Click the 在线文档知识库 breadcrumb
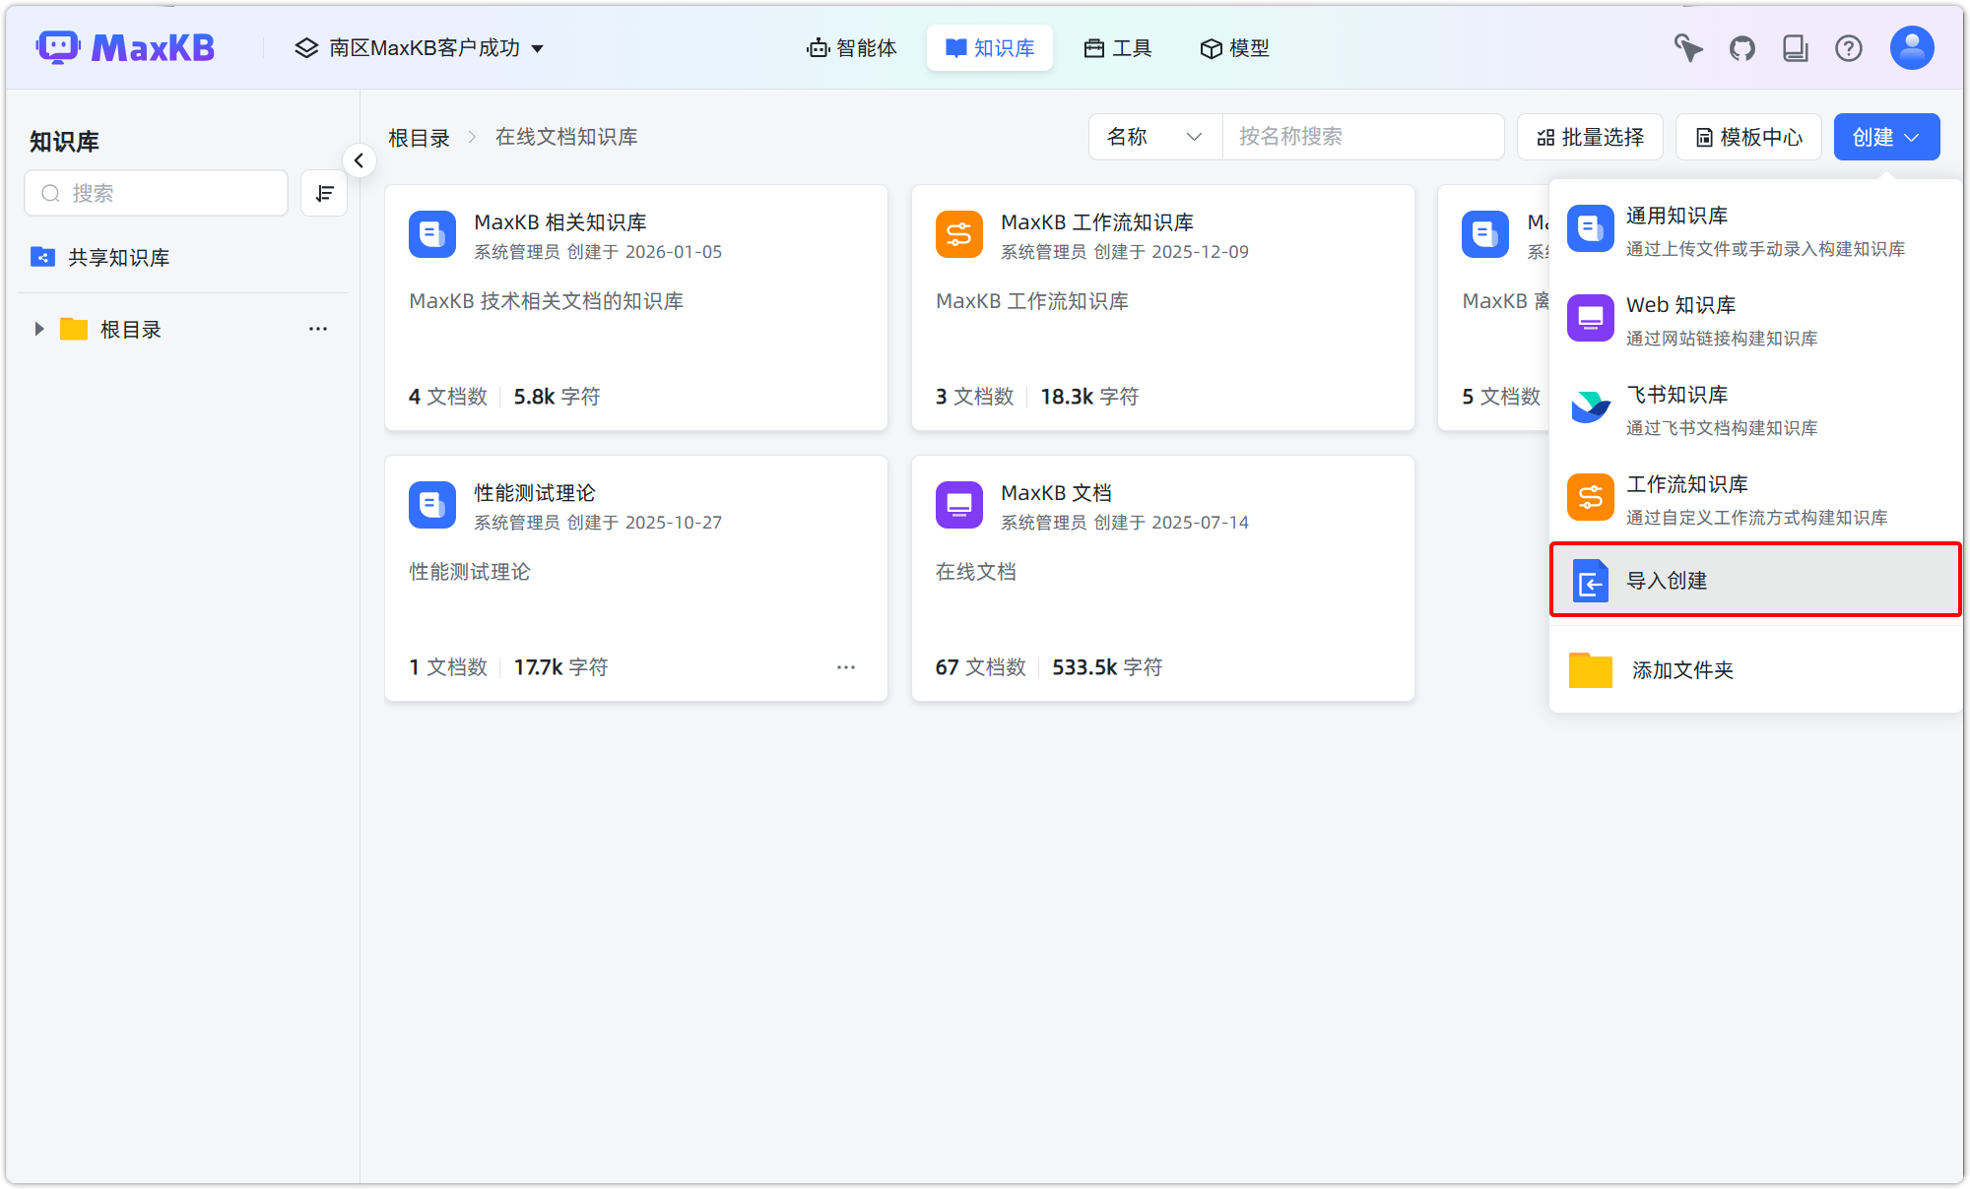Viewport: 1970px width, 1189px height. (x=566, y=137)
